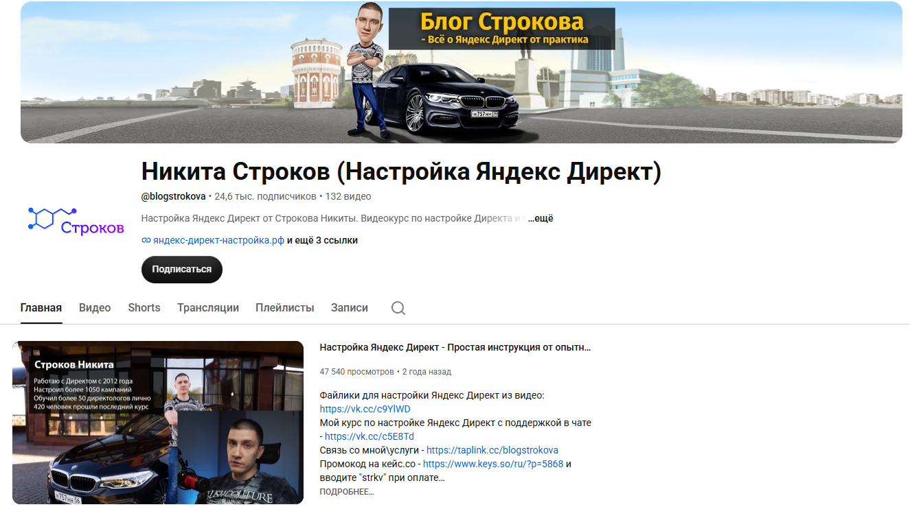Show the 'и ещё 3 ссылки' links

[x=322, y=241]
